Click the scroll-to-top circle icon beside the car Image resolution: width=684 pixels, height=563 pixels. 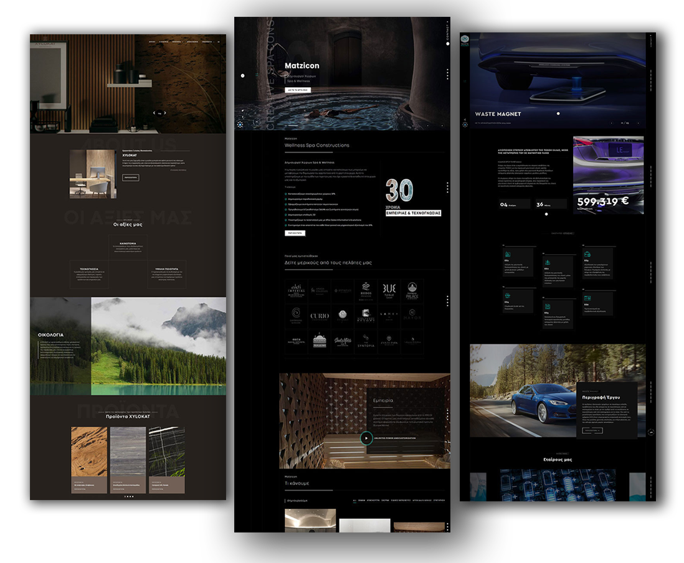coord(650,432)
